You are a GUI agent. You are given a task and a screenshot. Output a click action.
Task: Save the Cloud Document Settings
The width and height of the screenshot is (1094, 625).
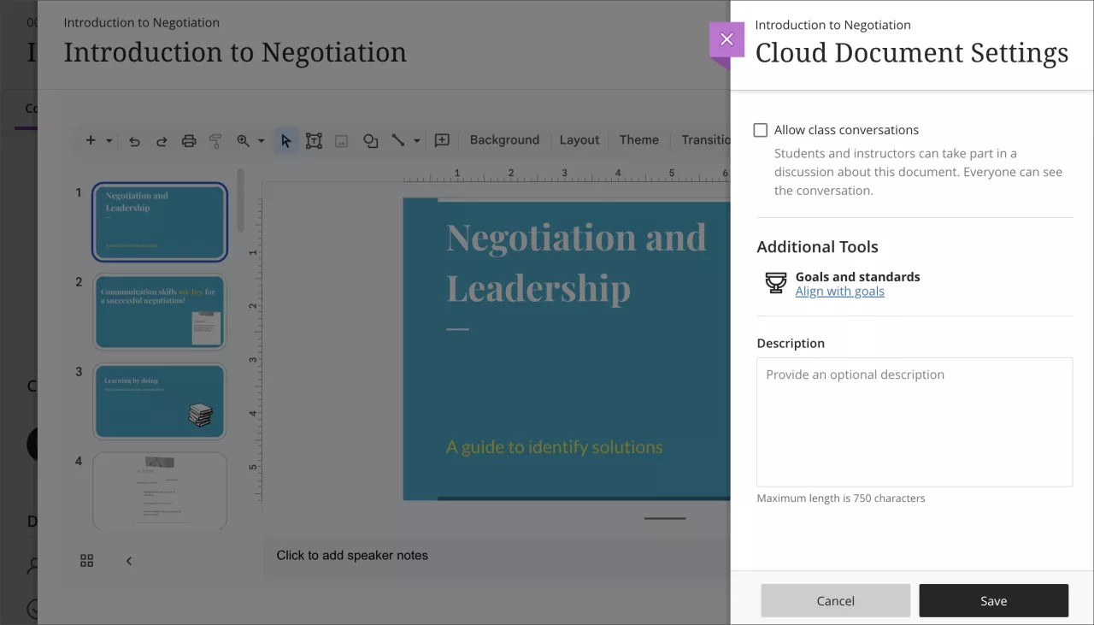[x=993, y=600]
